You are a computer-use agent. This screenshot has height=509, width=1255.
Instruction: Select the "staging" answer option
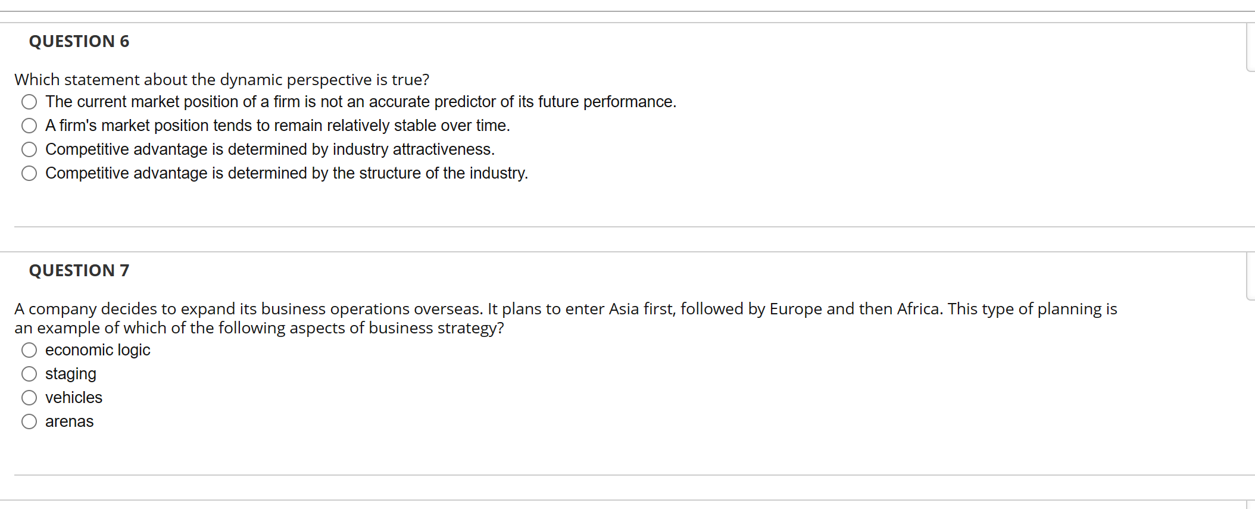tap(29, 374)
